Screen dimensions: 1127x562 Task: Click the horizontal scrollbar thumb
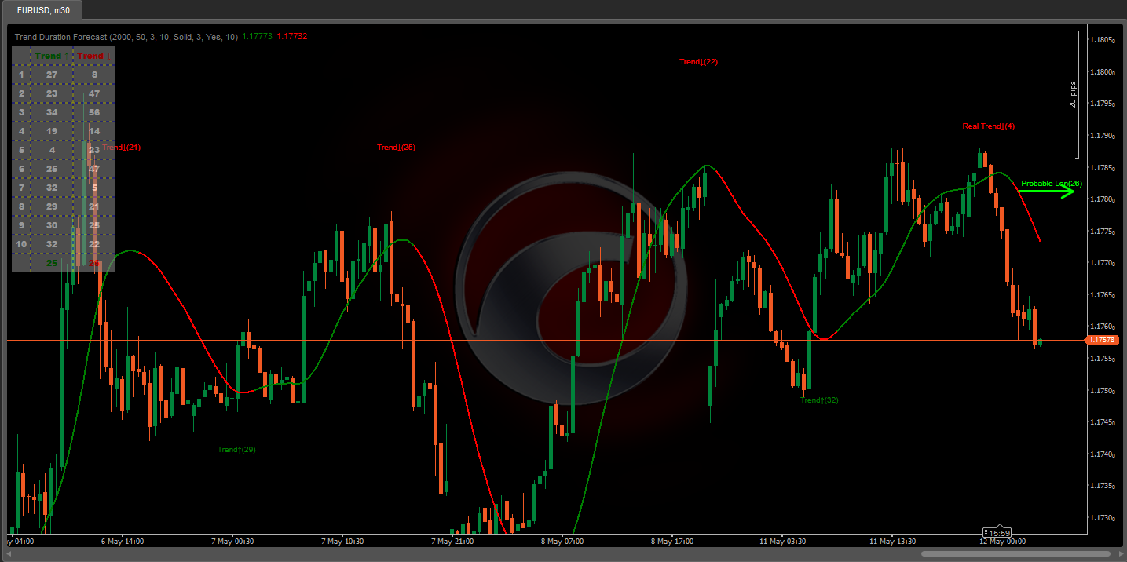point(1015,554)
